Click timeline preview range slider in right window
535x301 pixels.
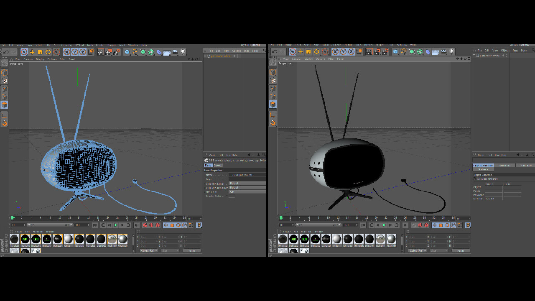point(318,225)
